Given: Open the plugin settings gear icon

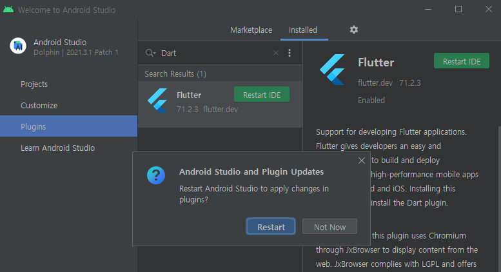Looking at the screenshot, I should 354,30.
